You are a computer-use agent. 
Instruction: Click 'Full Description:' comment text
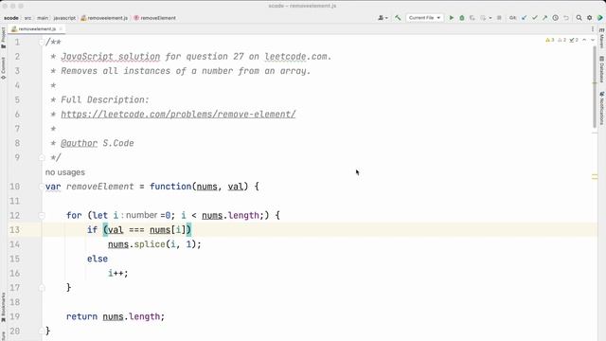coord(105,99)
